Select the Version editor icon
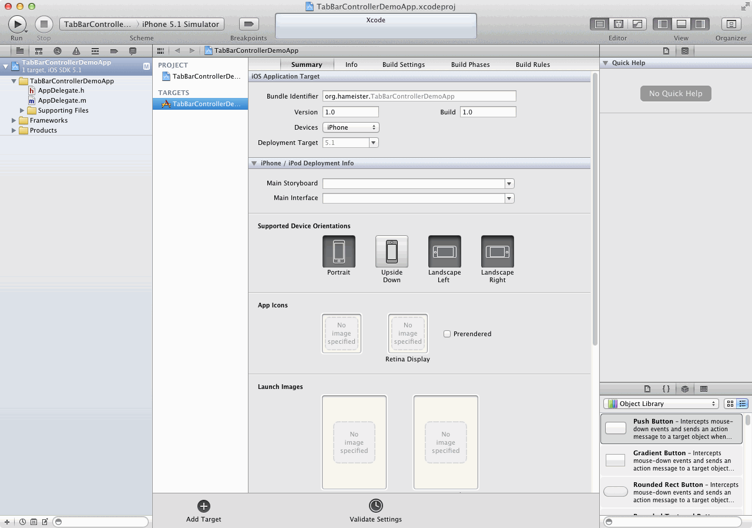 tap(637, 24)
